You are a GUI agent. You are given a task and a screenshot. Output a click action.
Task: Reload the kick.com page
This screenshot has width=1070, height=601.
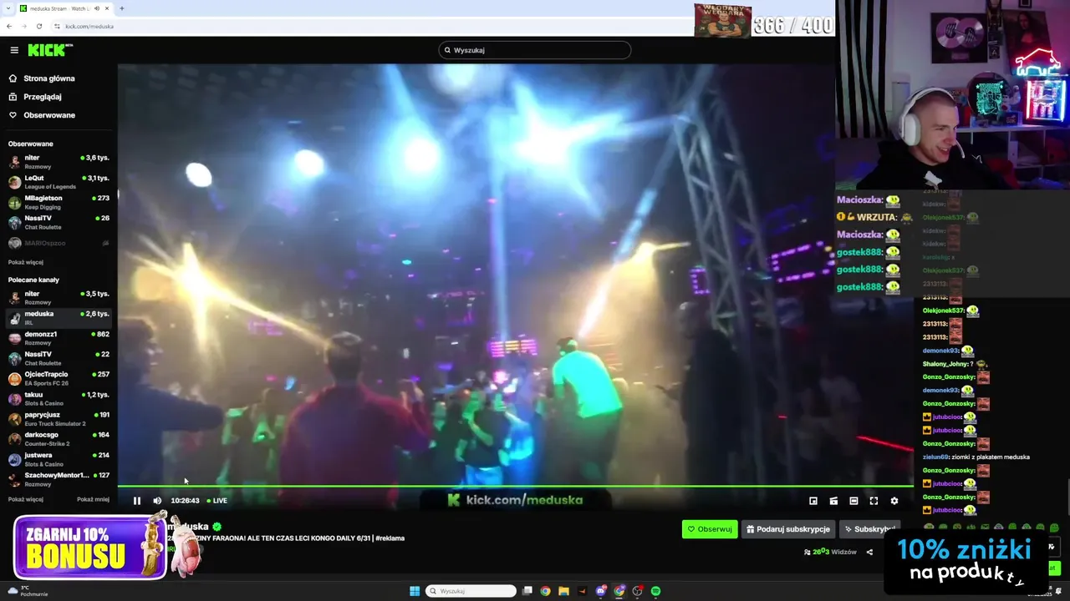coord(38,26)
